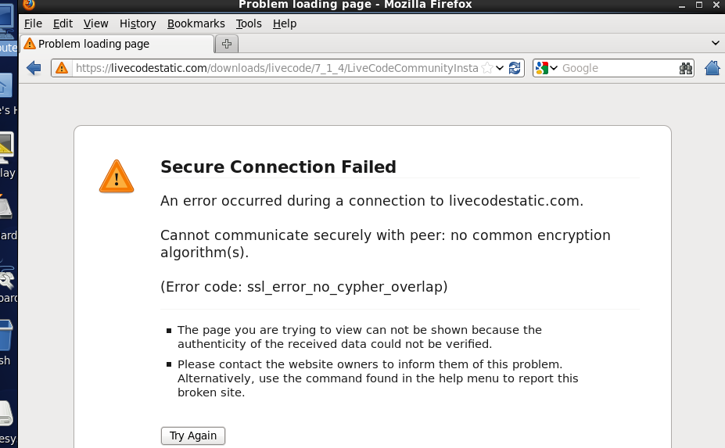The width and height of the screenshot is (725, 448).
Task: Select the Problem loading page tab
Action: tap(117, 44)
